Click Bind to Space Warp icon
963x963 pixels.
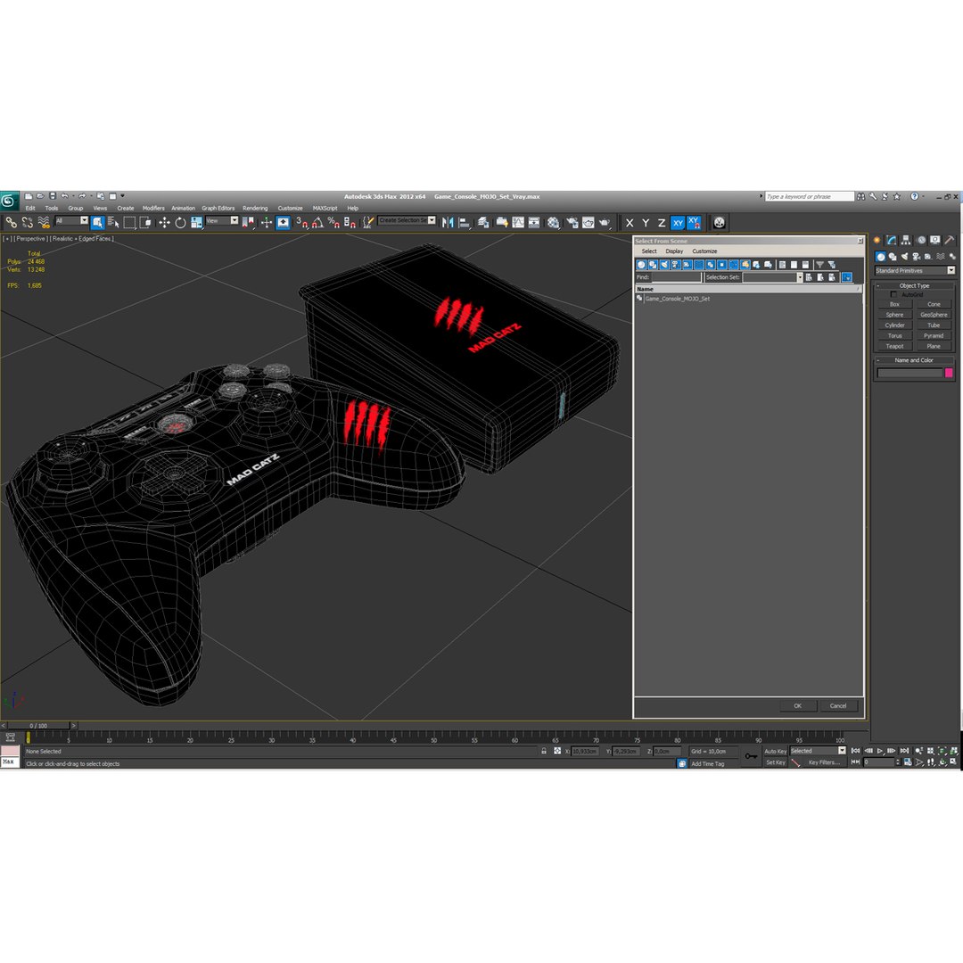tap(43, 222)
